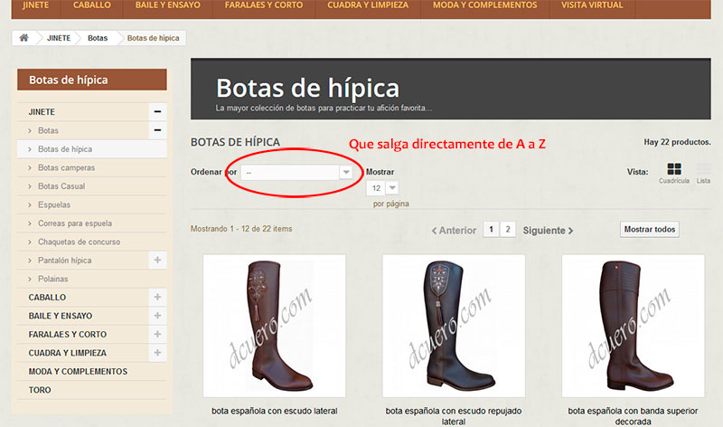Expand BAILE Y ENSAYO sidebar category
The width and height of the screenshot is (723, 427).
coord(157,316)
